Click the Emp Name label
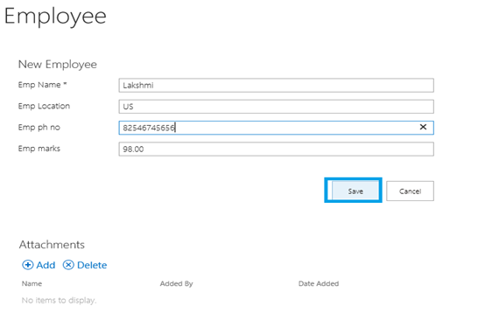This screenshot has width=478, height=320. (42, 85)
